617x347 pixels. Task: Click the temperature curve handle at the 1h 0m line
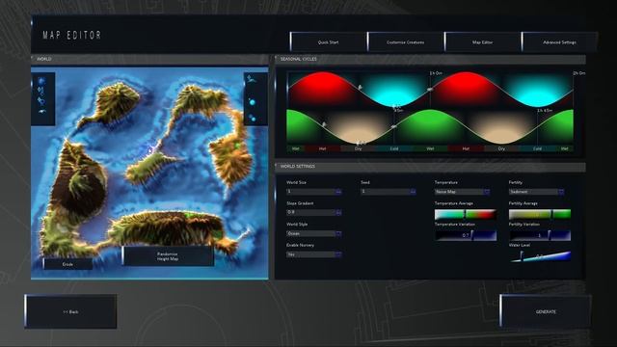430,90
